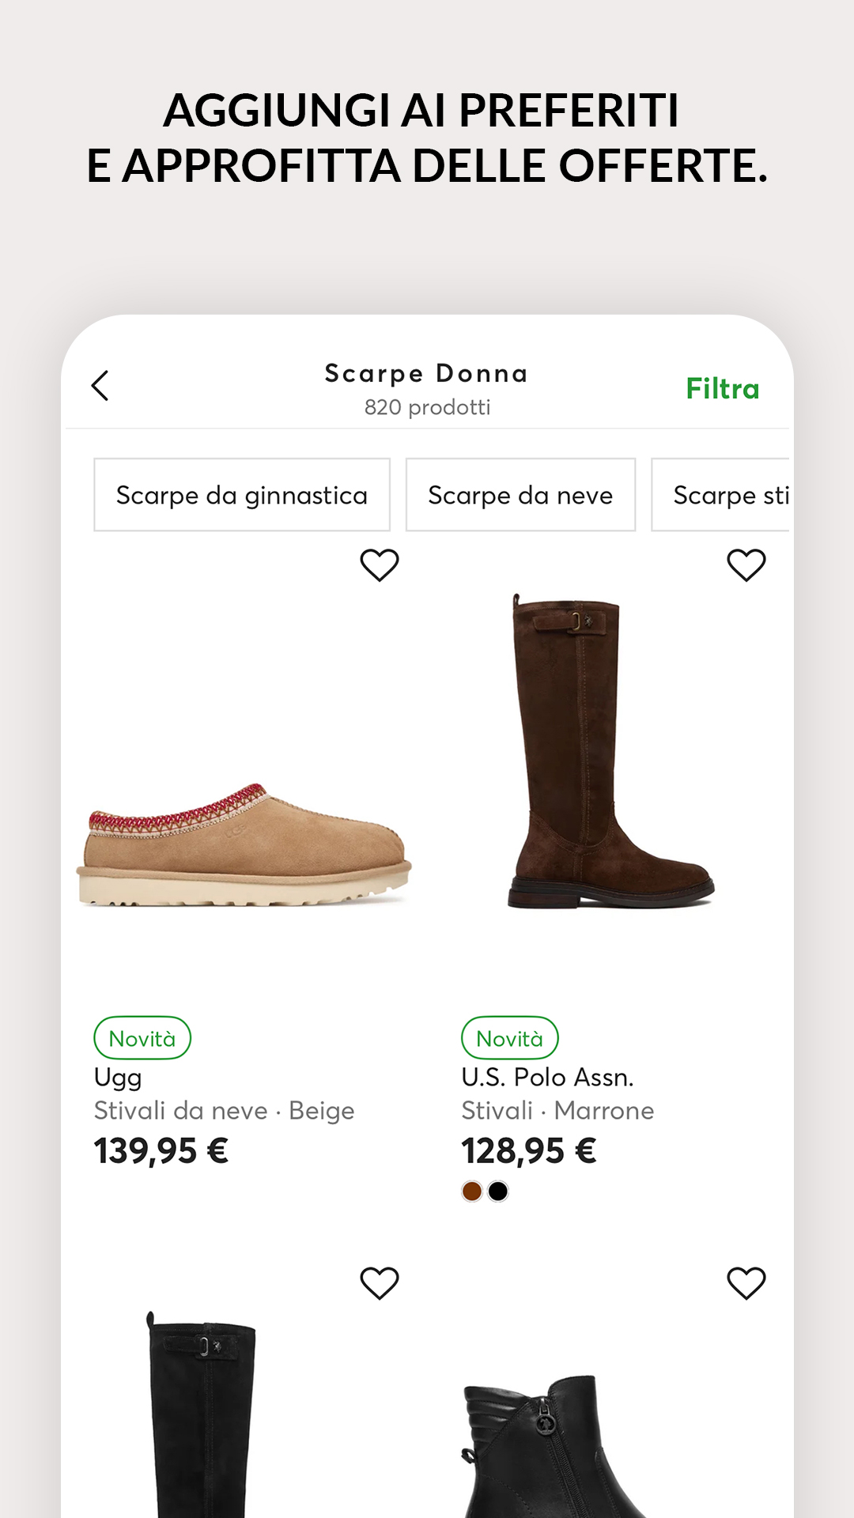Open the Filtra filter options
The width and height of the screenshot is (854, 1518).
tap(722, 389)
